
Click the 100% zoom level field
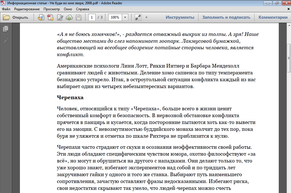(x=115, y=17)
